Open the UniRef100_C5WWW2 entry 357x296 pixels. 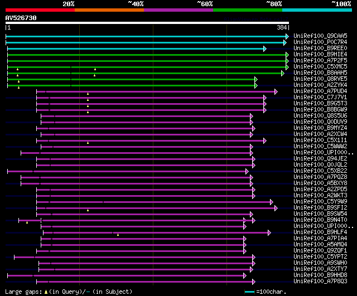[320, 147]
